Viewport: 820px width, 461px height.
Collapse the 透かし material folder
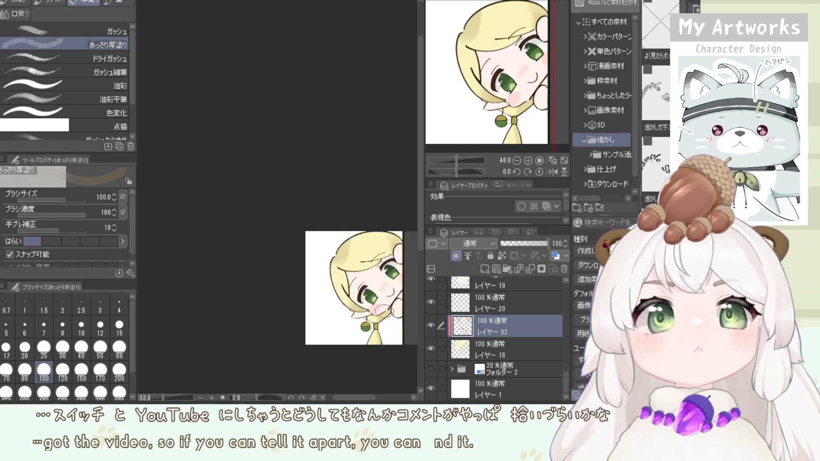click(x=584, y=140)
